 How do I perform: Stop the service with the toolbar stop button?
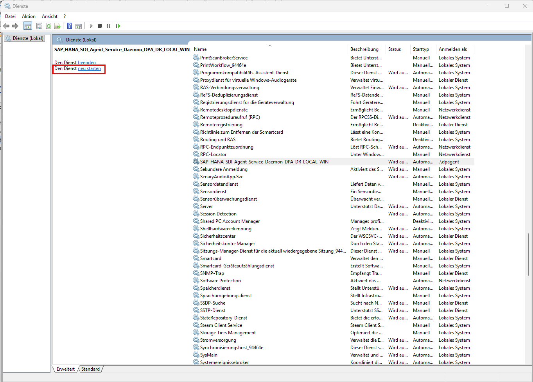click(100, 26)
